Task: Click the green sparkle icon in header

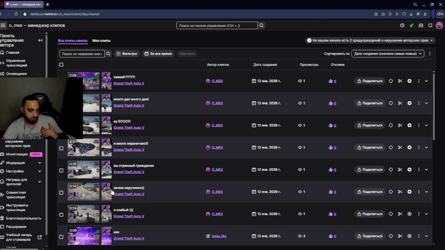Action: 412,25
